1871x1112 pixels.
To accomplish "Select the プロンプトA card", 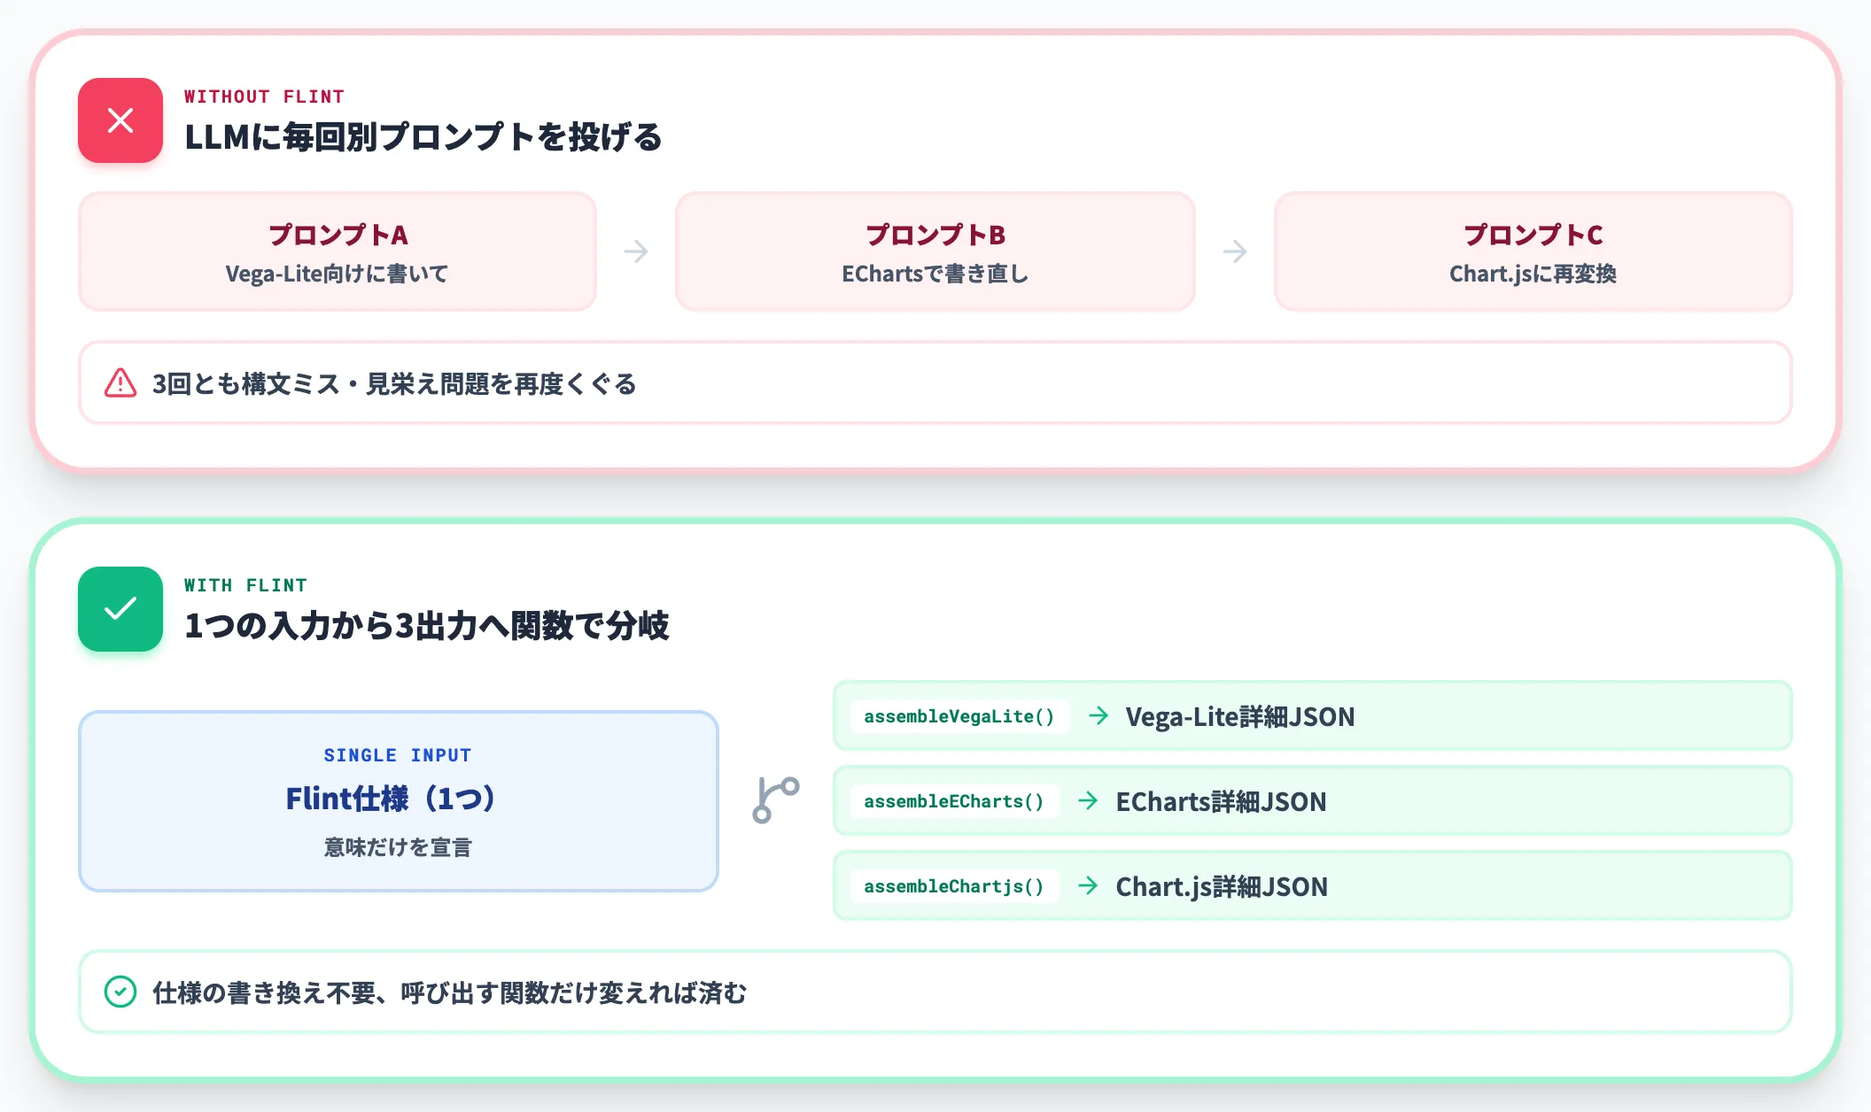I will point(338,251).
